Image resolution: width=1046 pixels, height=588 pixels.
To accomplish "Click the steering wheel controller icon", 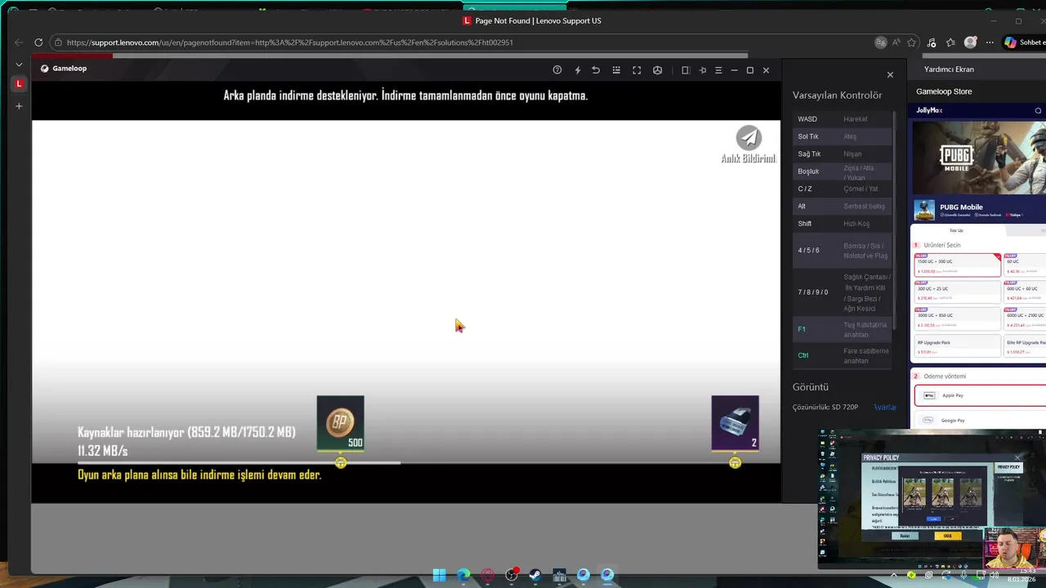I will click(657, 70).
